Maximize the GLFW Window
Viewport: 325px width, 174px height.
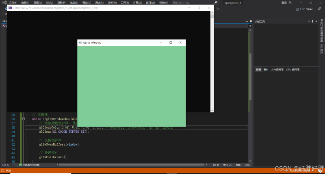tap(171, 42)
